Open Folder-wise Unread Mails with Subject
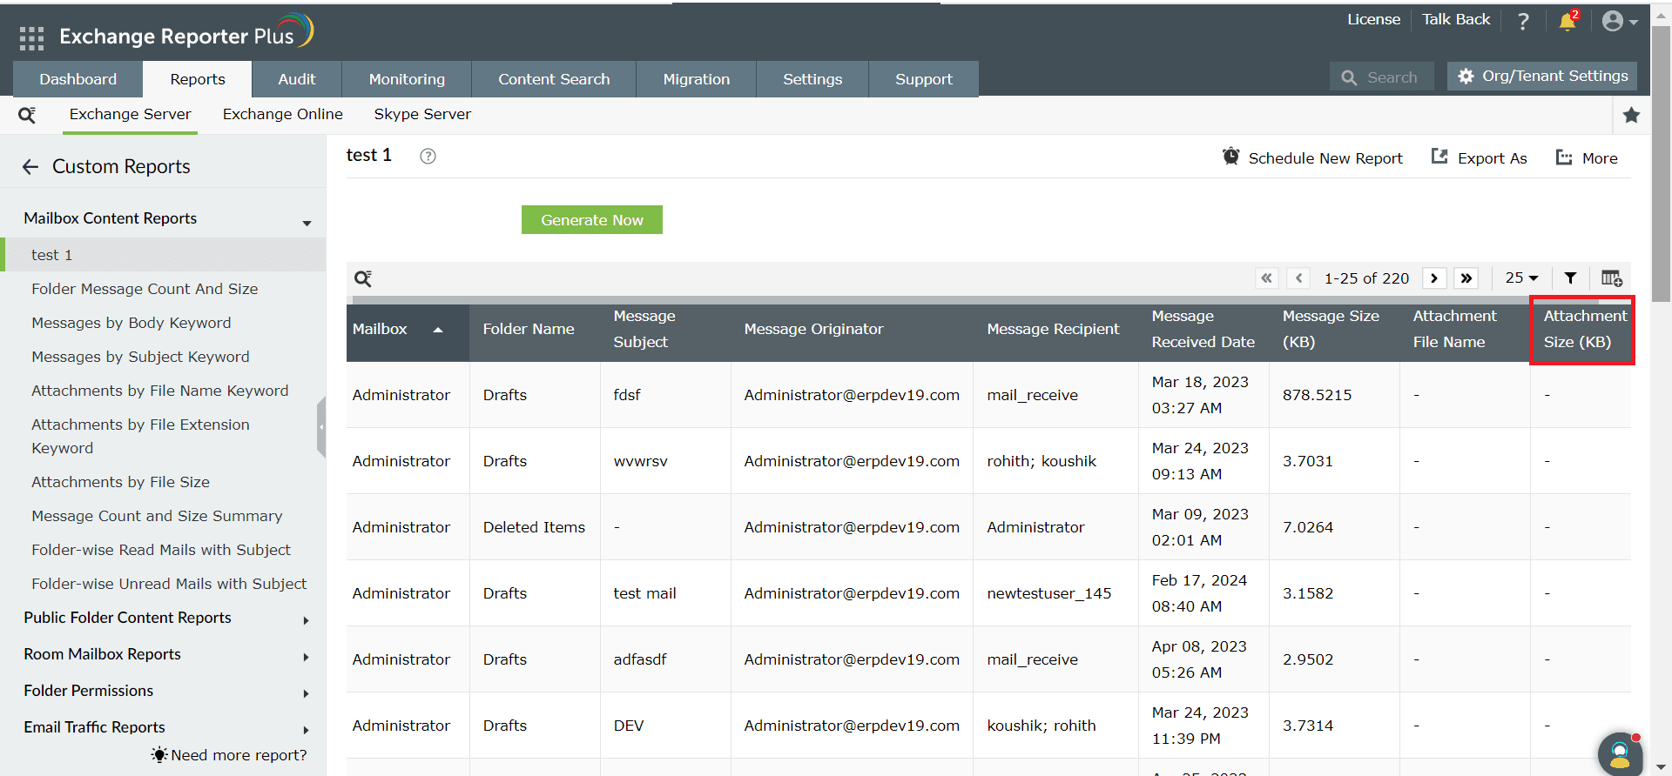 (x=169, y=584)
